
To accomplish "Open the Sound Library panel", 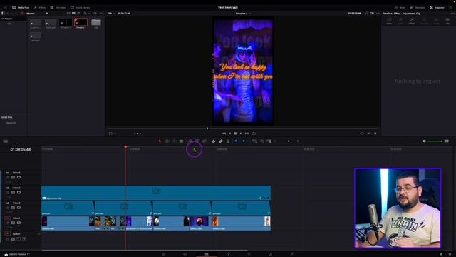I will point(80,7).
